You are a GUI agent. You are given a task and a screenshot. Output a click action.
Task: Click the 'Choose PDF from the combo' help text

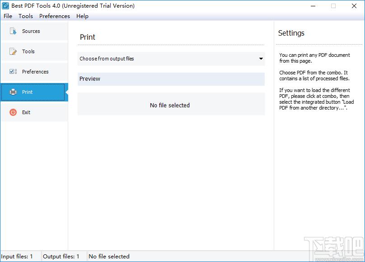pyautogui.click(x=314, y=76)
